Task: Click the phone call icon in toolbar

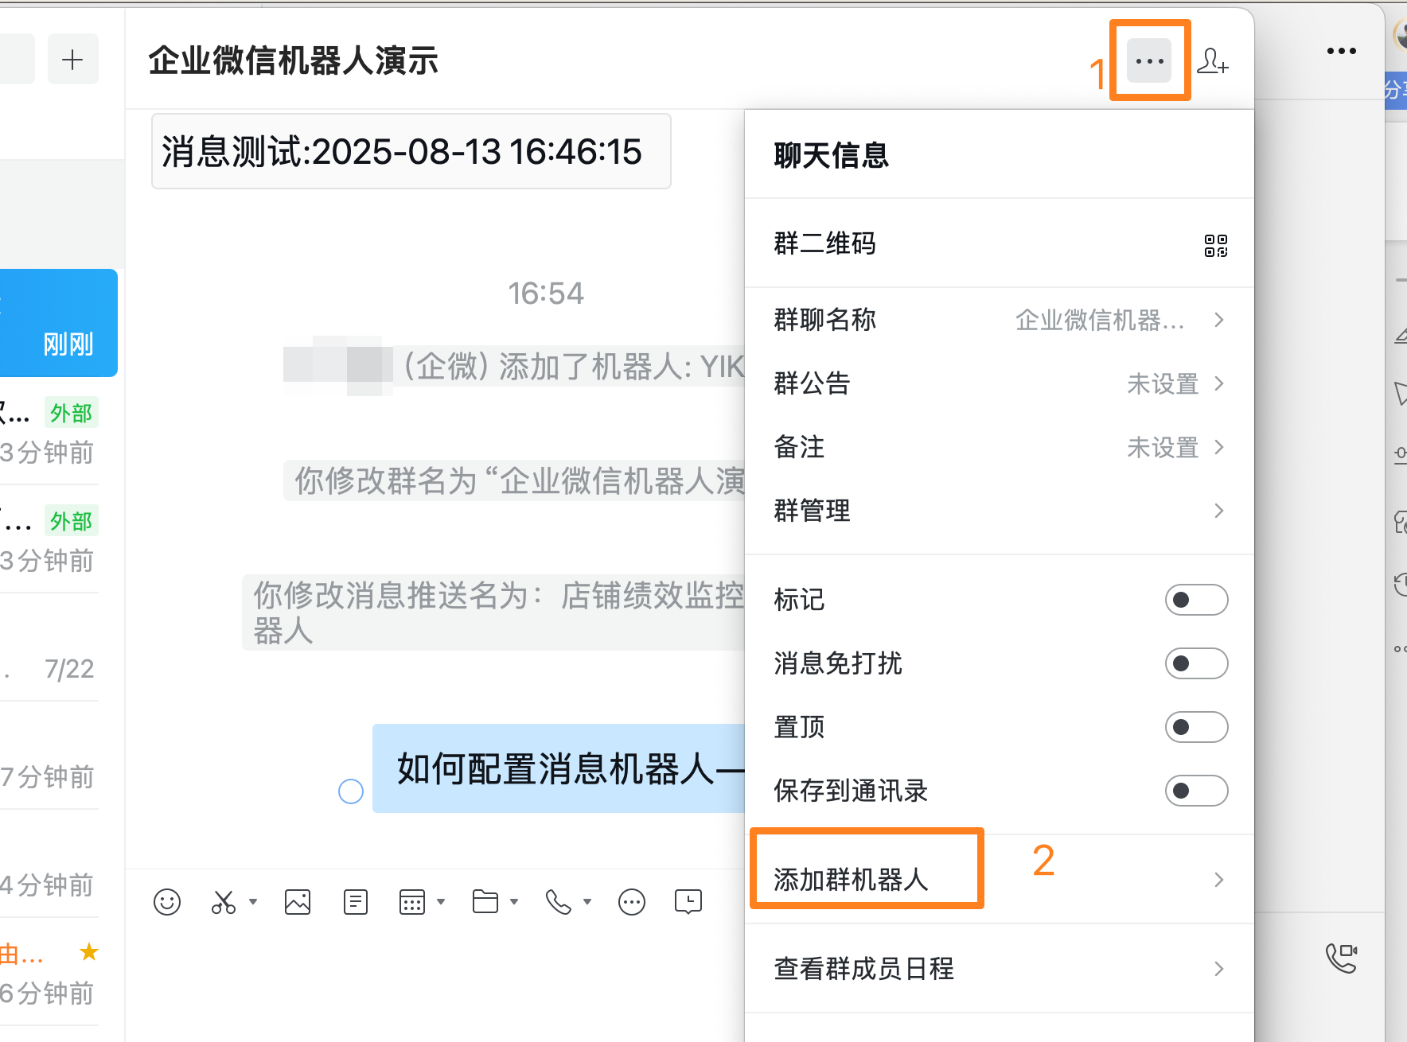Action: click(558, 902)
